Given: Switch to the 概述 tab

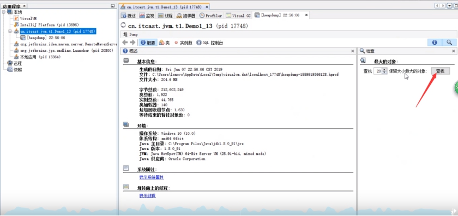Looking at the screenshot, I should pos(129,15).
